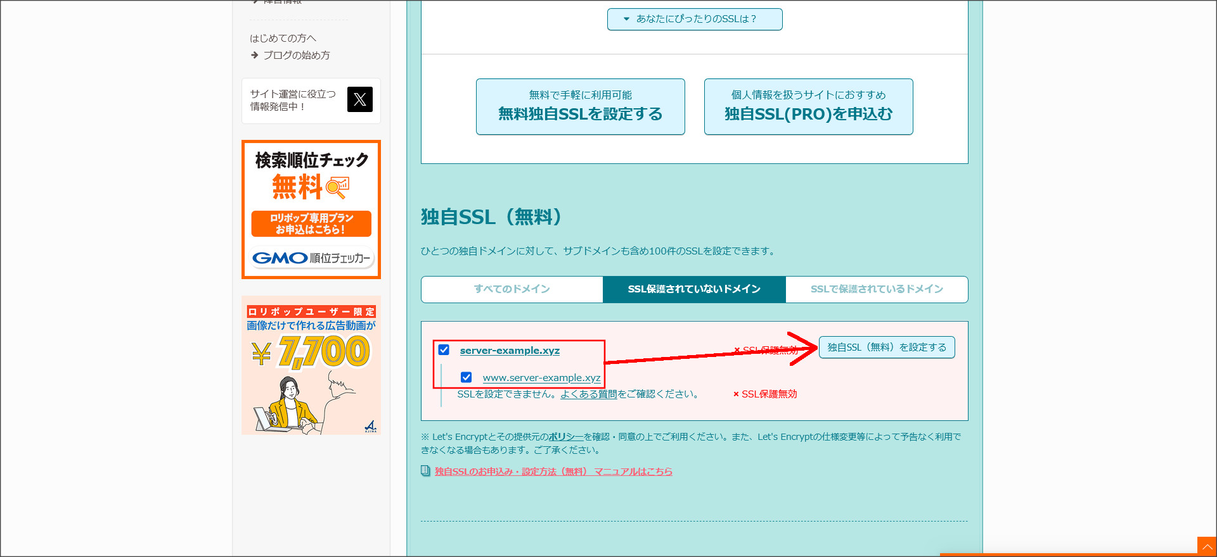
Task: Select SSL保護されていないドメイン tab
Action: tap(694, 289)
